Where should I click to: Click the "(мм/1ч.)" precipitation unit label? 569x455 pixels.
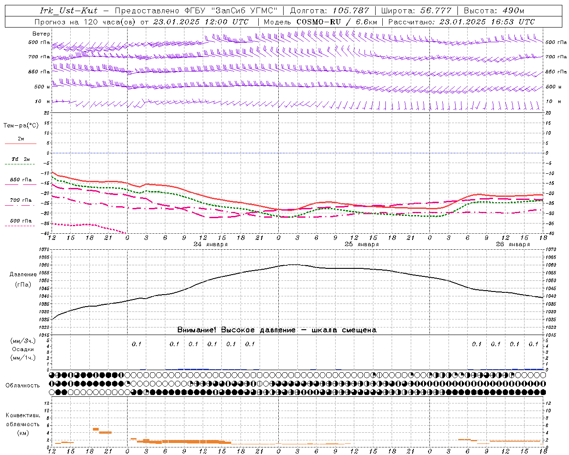(x=23, y=358)
